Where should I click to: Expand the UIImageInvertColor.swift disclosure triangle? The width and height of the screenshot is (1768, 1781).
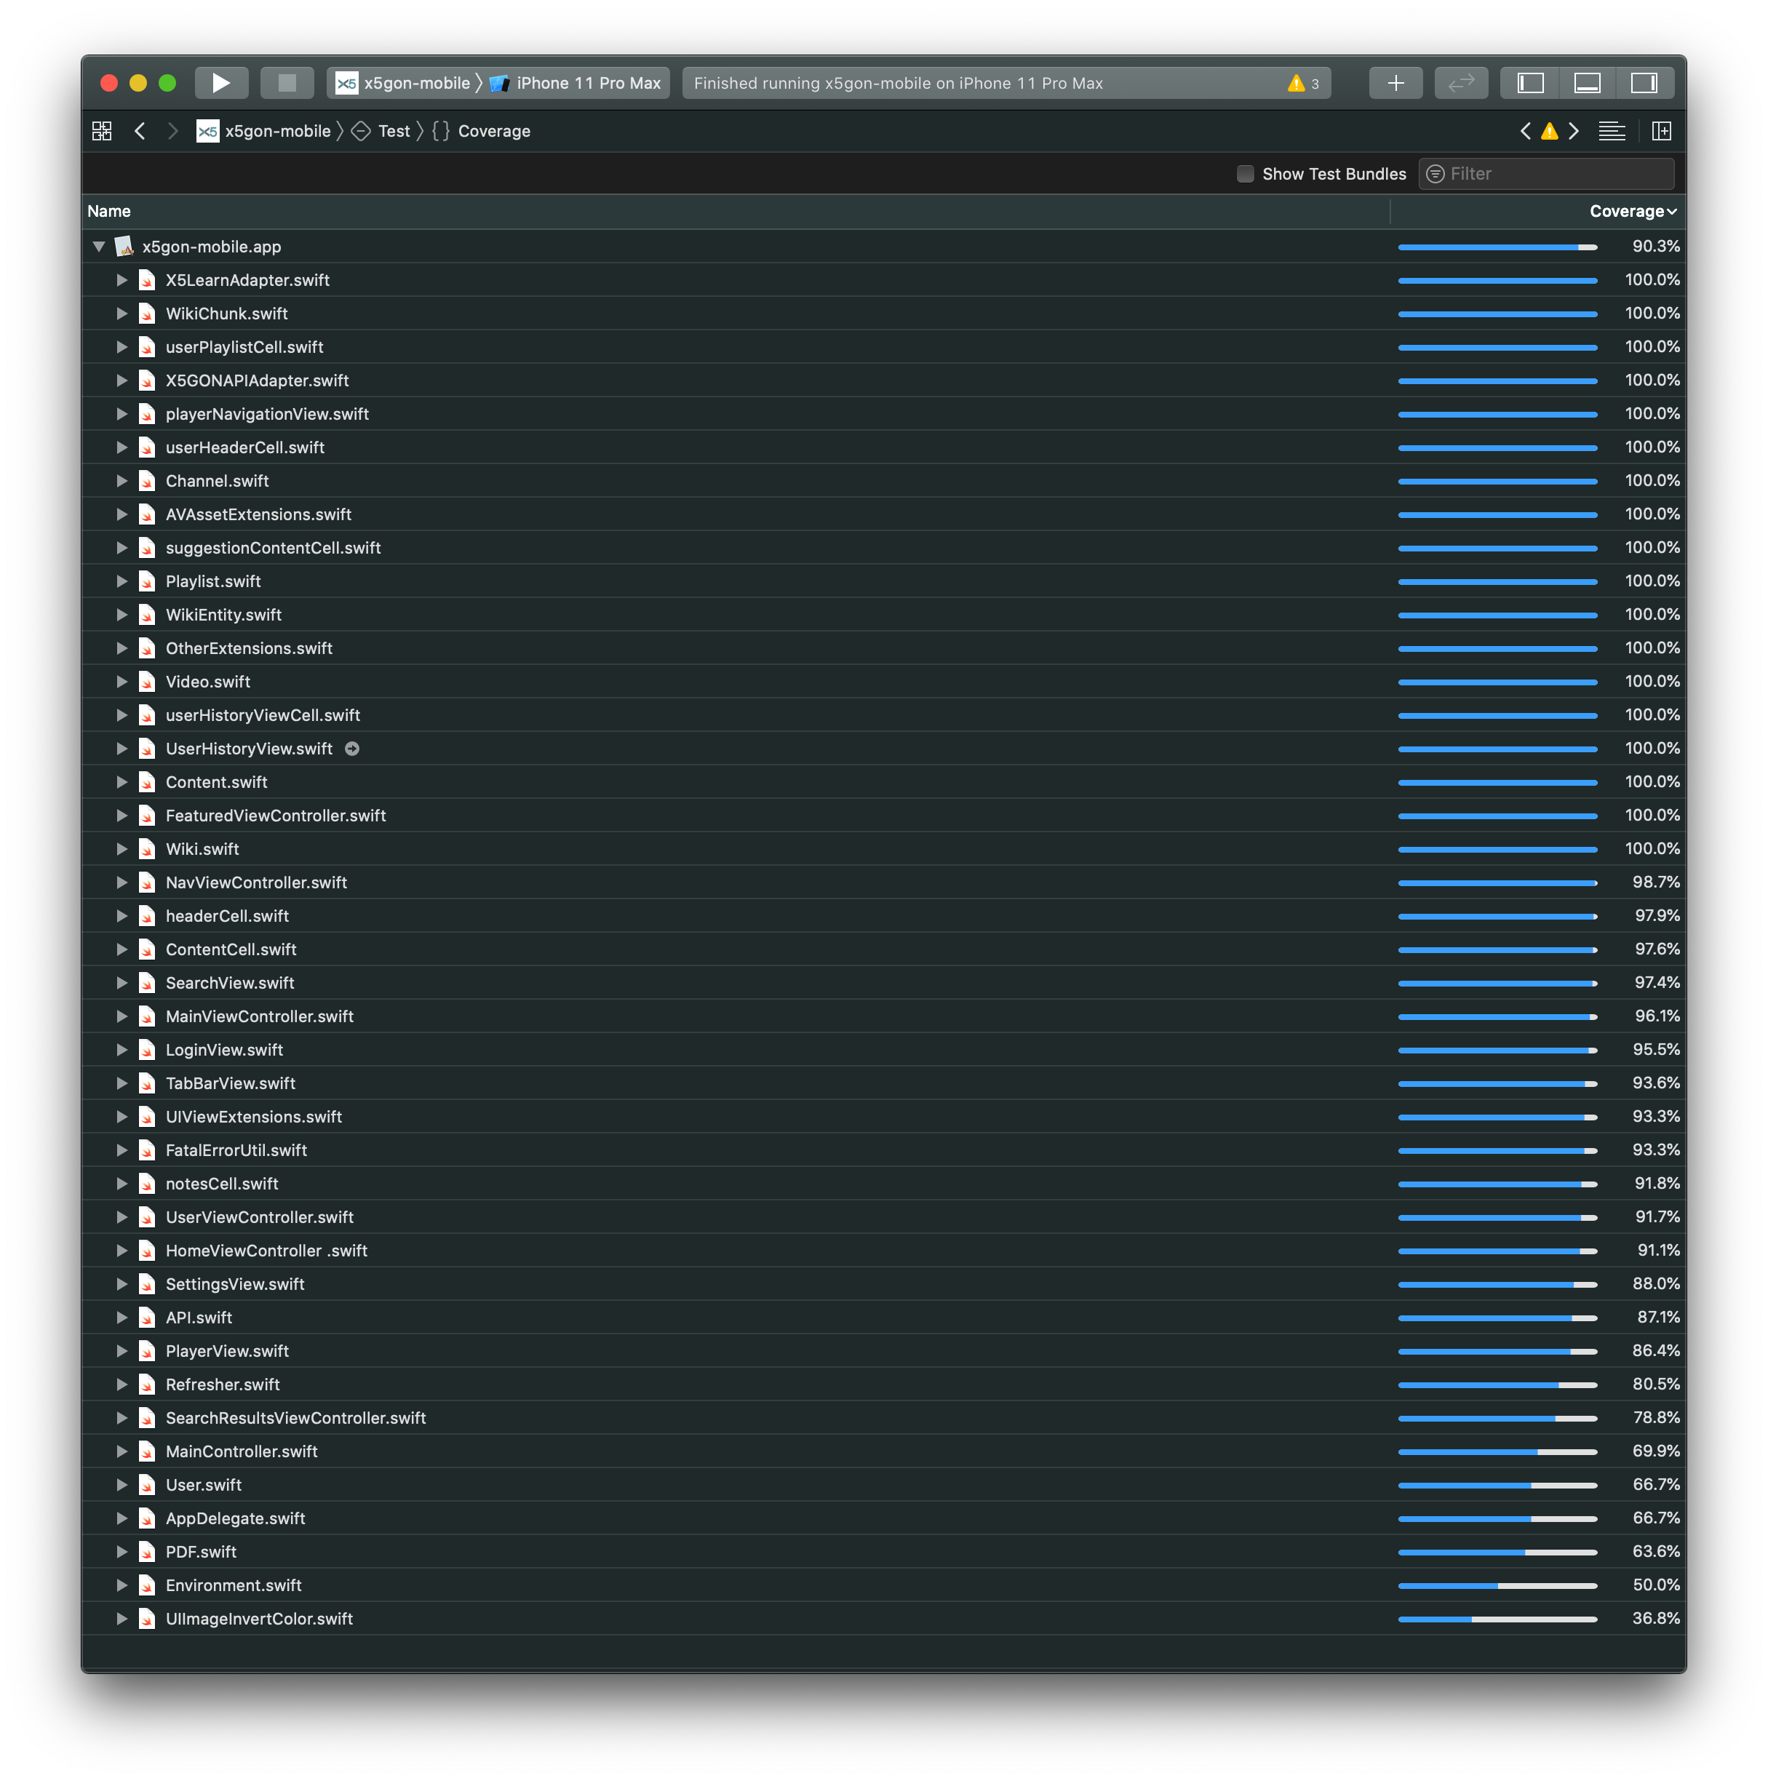[x=122, y=1619]
